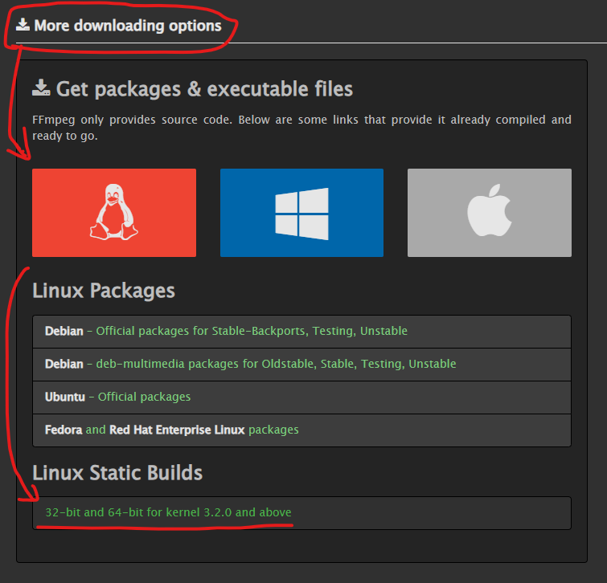
Task: Open Ubuntu Official packages link
Action: pyautogui.click(x=144, y=397)
